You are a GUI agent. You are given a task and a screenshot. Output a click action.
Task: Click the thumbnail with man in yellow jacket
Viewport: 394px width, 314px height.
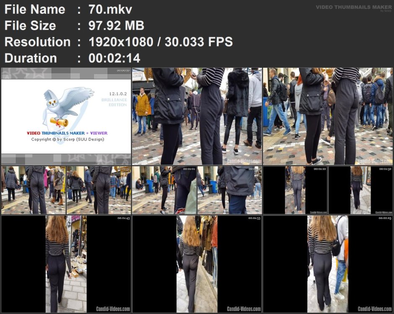click(197, 116)
